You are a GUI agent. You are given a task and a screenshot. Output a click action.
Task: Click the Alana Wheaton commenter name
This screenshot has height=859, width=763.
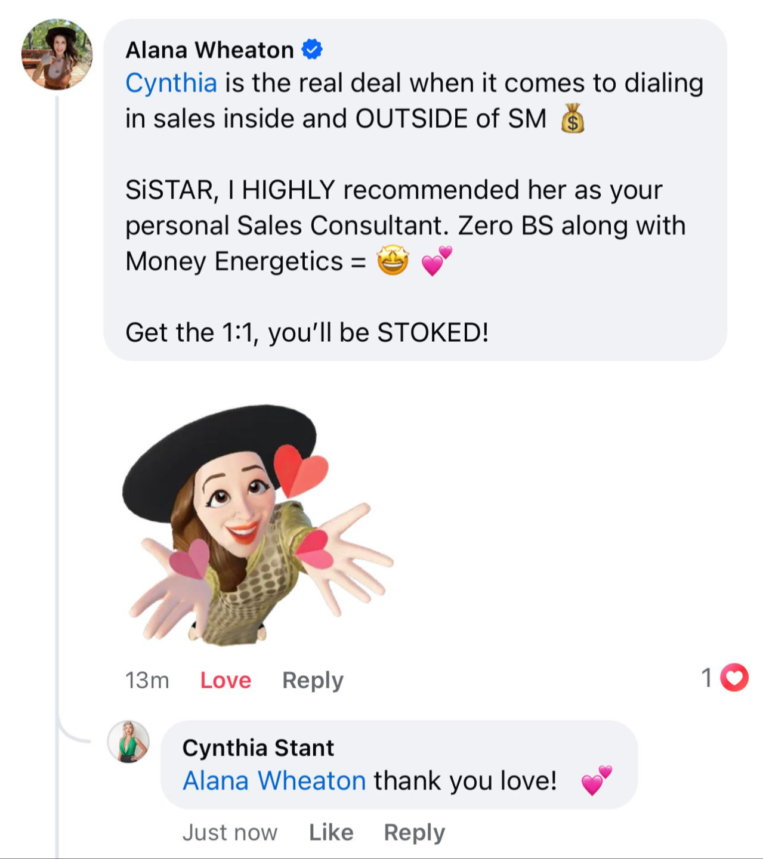coord(209,50)
